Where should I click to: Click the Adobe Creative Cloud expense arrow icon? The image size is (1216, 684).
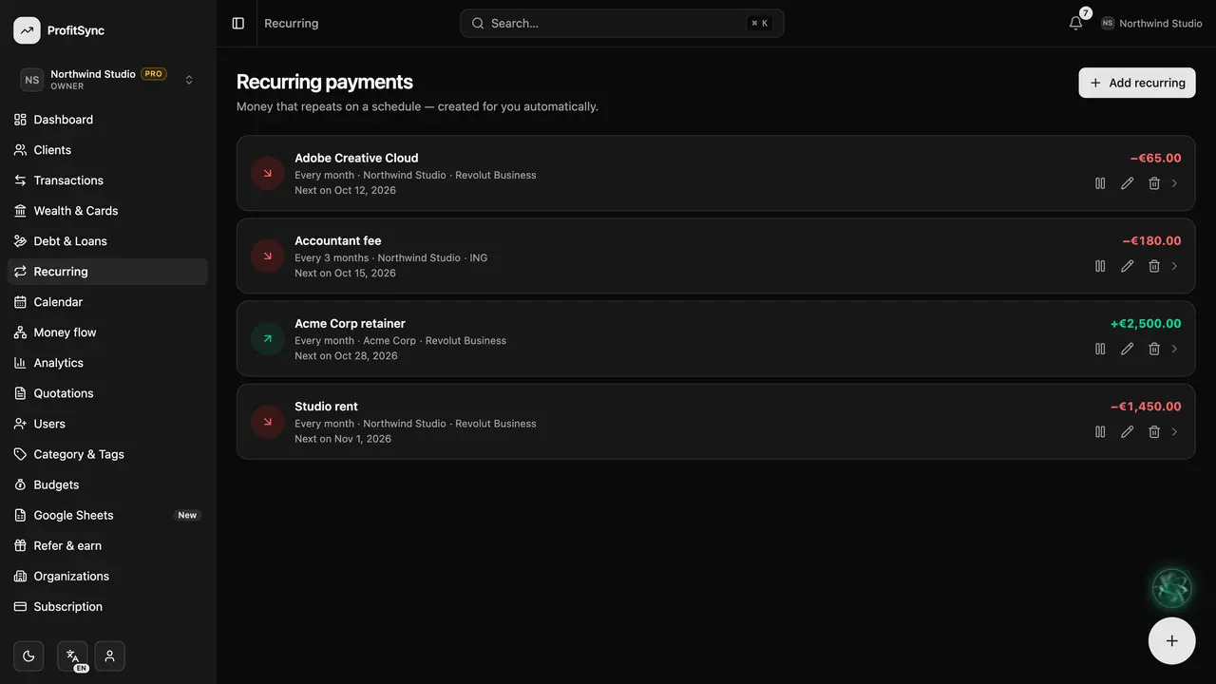268,173
